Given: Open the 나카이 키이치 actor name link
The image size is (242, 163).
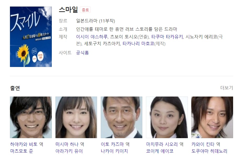Looking at the screenshot, I should click(x=114, y=151).
